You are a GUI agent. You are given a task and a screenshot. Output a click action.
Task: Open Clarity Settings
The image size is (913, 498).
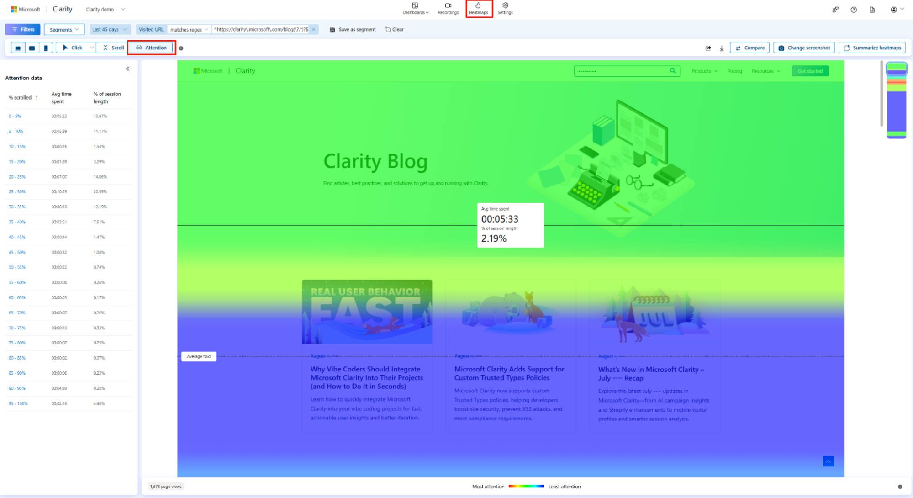point(505,9)
